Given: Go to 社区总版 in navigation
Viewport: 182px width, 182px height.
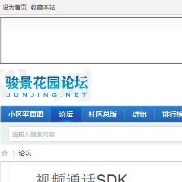Looking at the screenshot, I should point(103,114).
